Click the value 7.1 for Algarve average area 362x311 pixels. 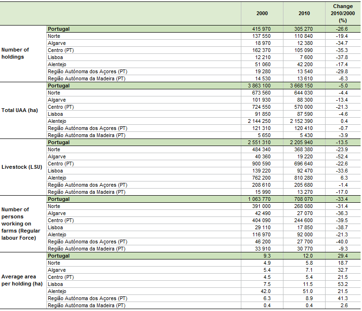[x=309, y=270]
